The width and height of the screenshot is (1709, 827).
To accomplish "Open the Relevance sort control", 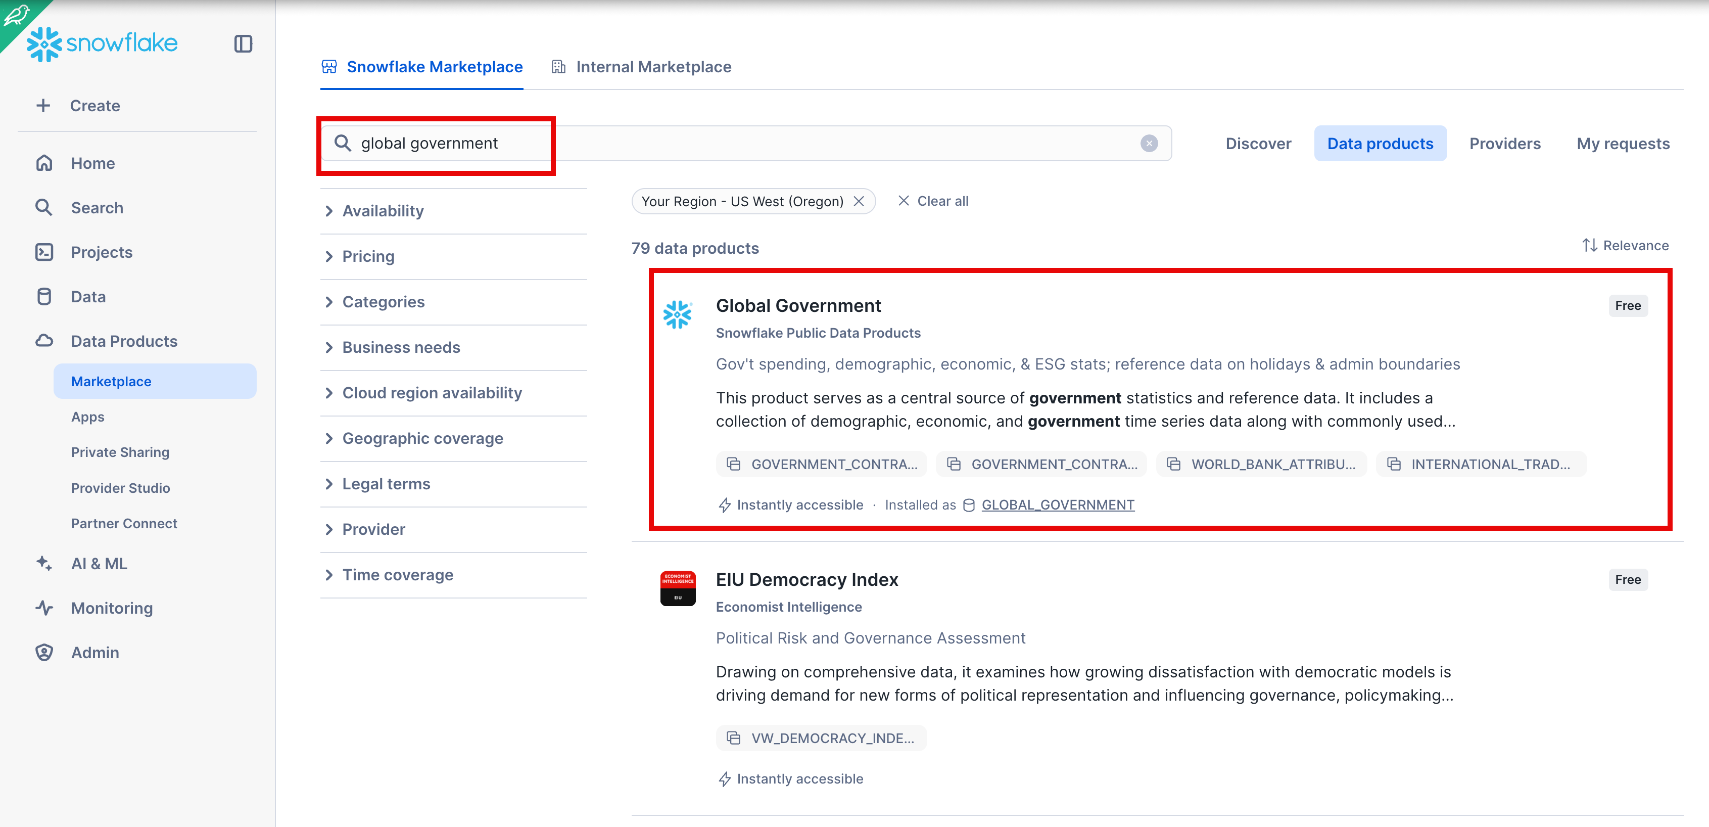I will click(1625, 246).
